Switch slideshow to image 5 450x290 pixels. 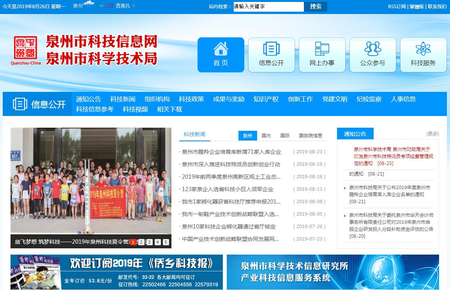(x=166, y=242)
